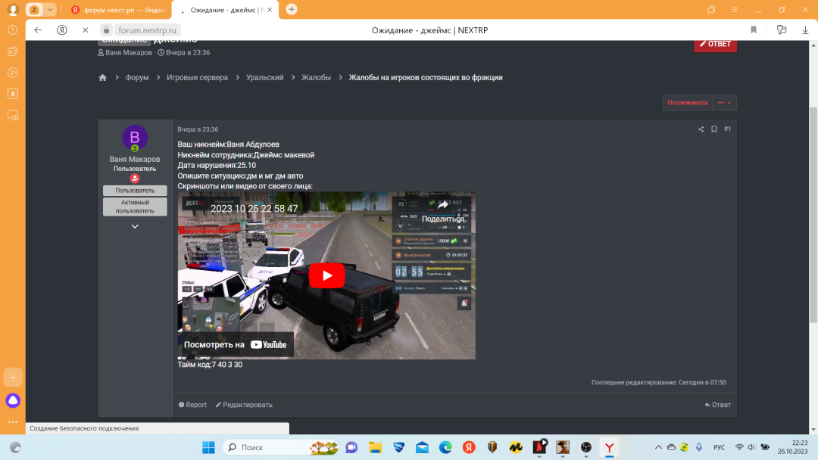The image size is (818, 460).
Task: Go to forum home via house icon
Action: pyautogui.click(x=102, y=78)
